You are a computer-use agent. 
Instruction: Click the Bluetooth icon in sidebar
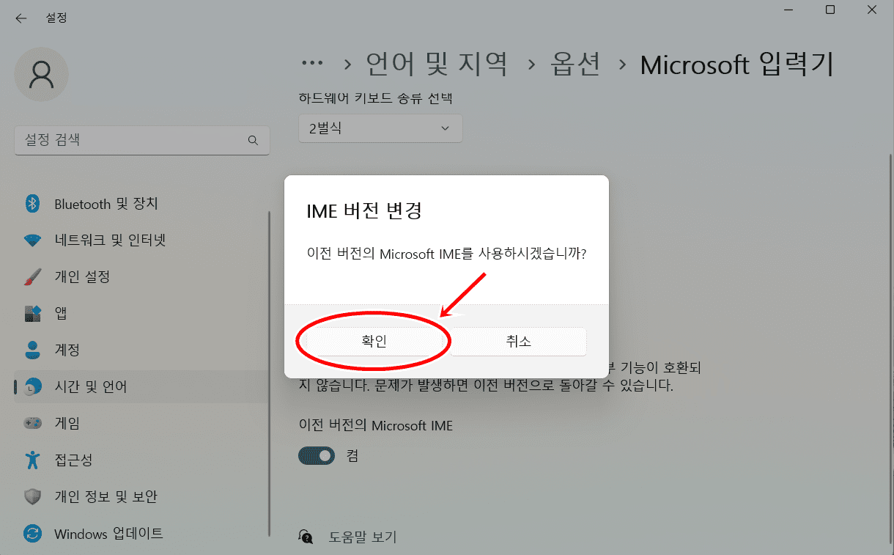coord(32,204)
